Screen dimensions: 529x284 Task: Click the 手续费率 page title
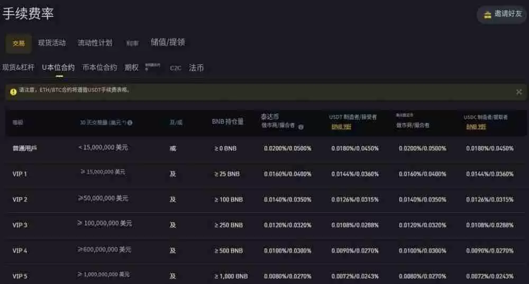pyautogui.click(x=28, y=14)
